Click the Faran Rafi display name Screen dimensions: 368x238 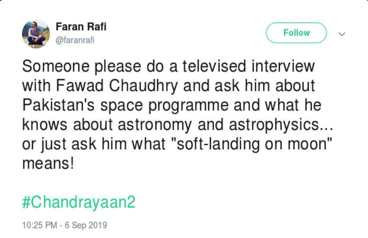81,26
